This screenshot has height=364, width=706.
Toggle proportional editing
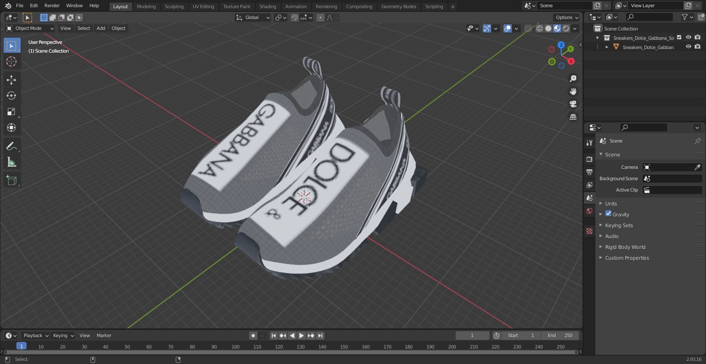click(320, 18)
